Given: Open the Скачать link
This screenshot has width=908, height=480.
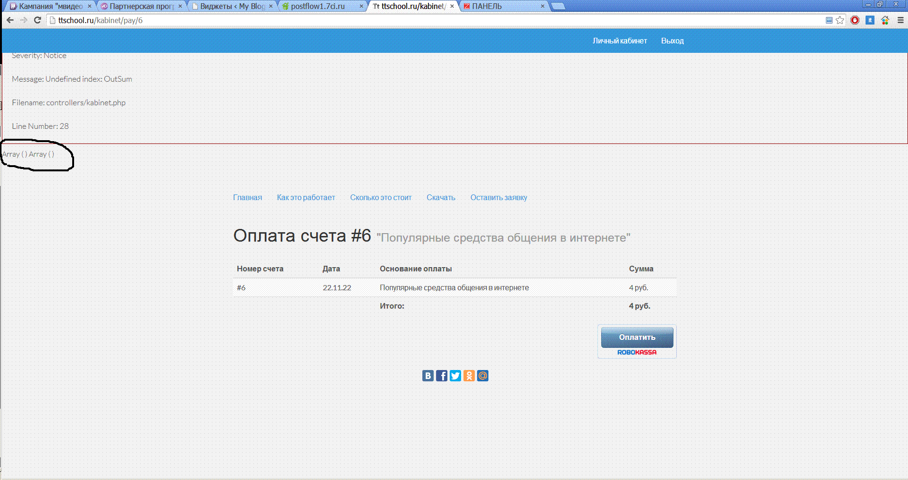Looking at the screenshot, I should coord(441,198).
